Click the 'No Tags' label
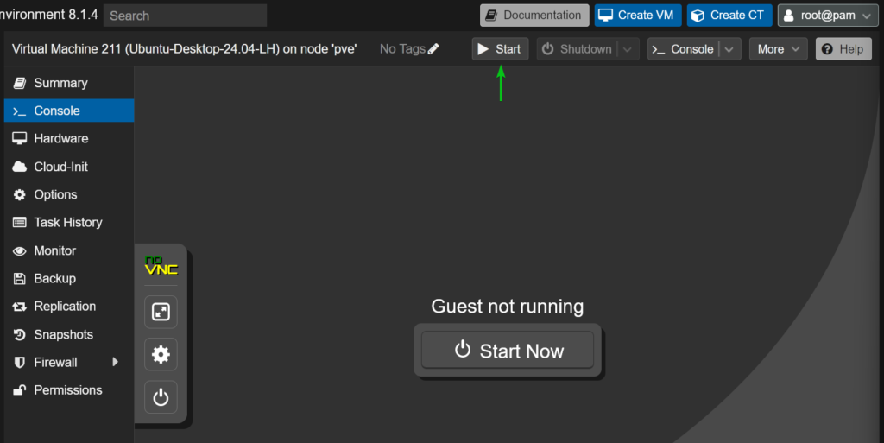 tap(402, 49)
